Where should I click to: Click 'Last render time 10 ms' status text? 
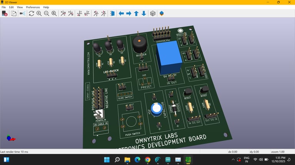[x=14, y=152]
